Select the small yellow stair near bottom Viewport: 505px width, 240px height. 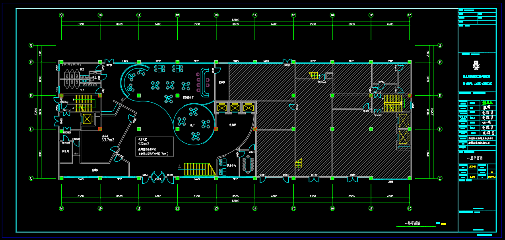click(298, 163)
